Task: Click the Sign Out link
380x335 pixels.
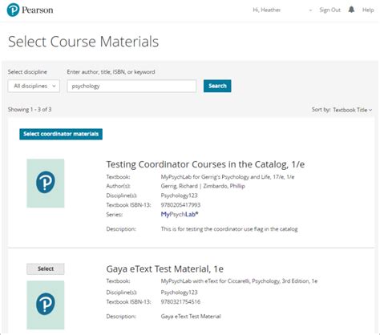Action: [x=329, y=10]
